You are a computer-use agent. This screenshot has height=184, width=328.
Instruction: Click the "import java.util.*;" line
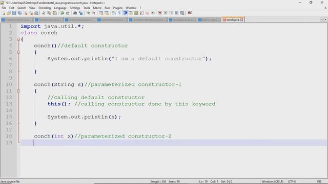click(52, 26)
